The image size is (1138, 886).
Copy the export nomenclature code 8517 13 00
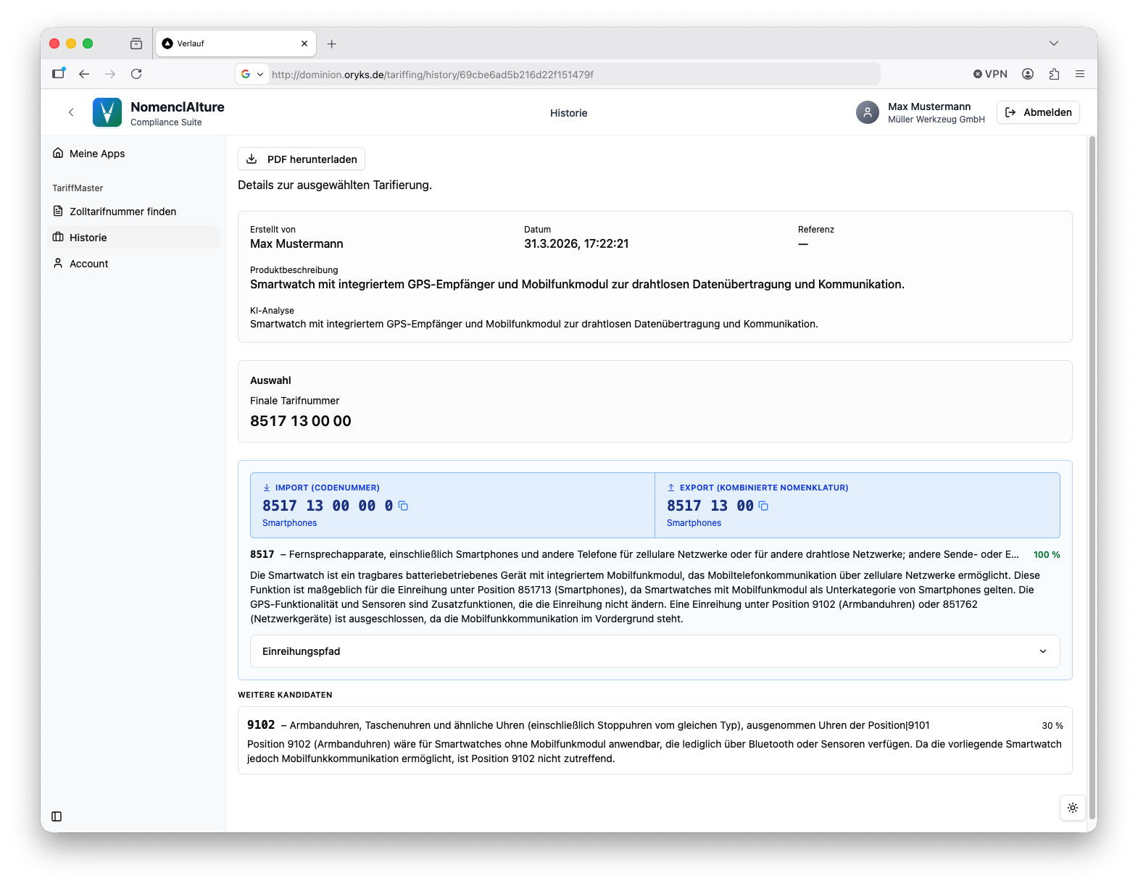click(x=763, y=506)
